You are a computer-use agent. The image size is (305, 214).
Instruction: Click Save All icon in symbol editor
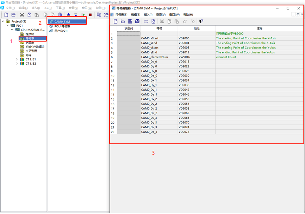(137, 21)
